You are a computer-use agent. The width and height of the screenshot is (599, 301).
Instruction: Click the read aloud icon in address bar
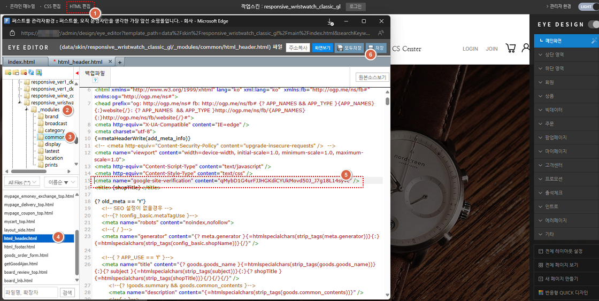click(380, 33)
